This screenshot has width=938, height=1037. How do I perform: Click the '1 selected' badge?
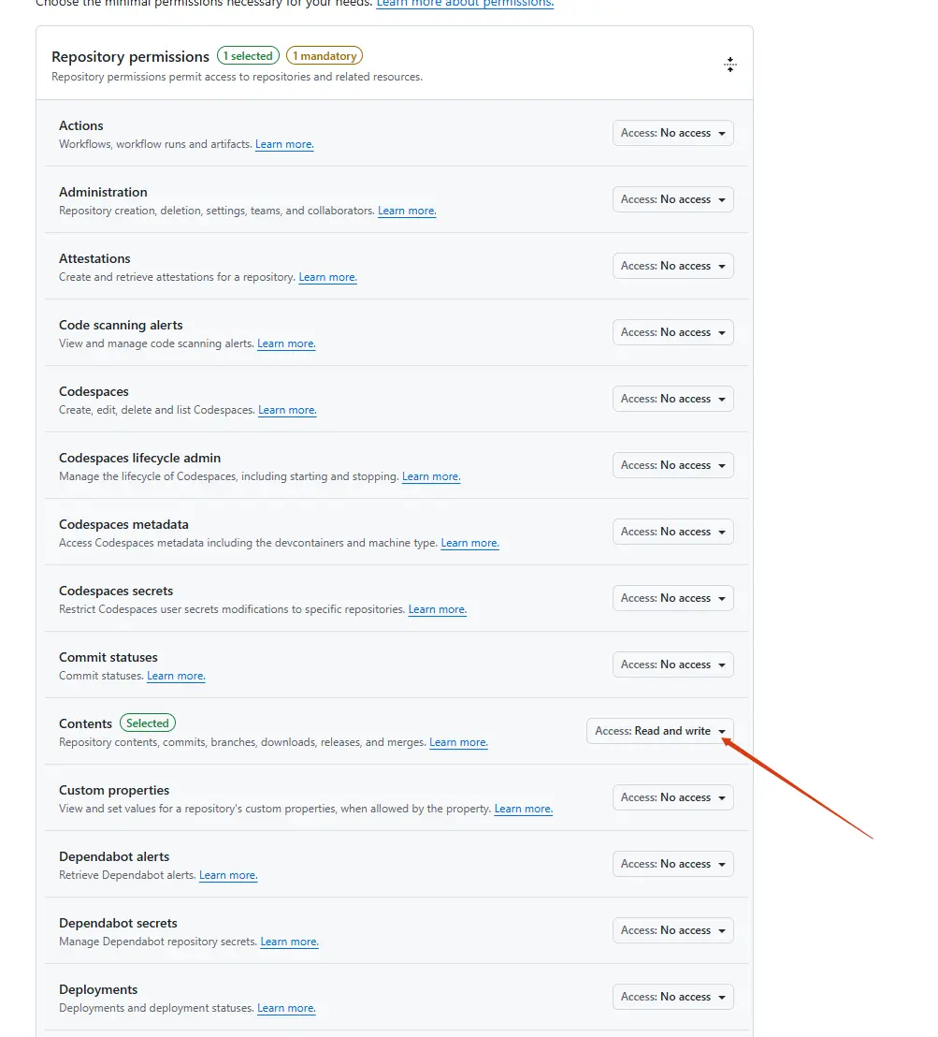(248, 56)
